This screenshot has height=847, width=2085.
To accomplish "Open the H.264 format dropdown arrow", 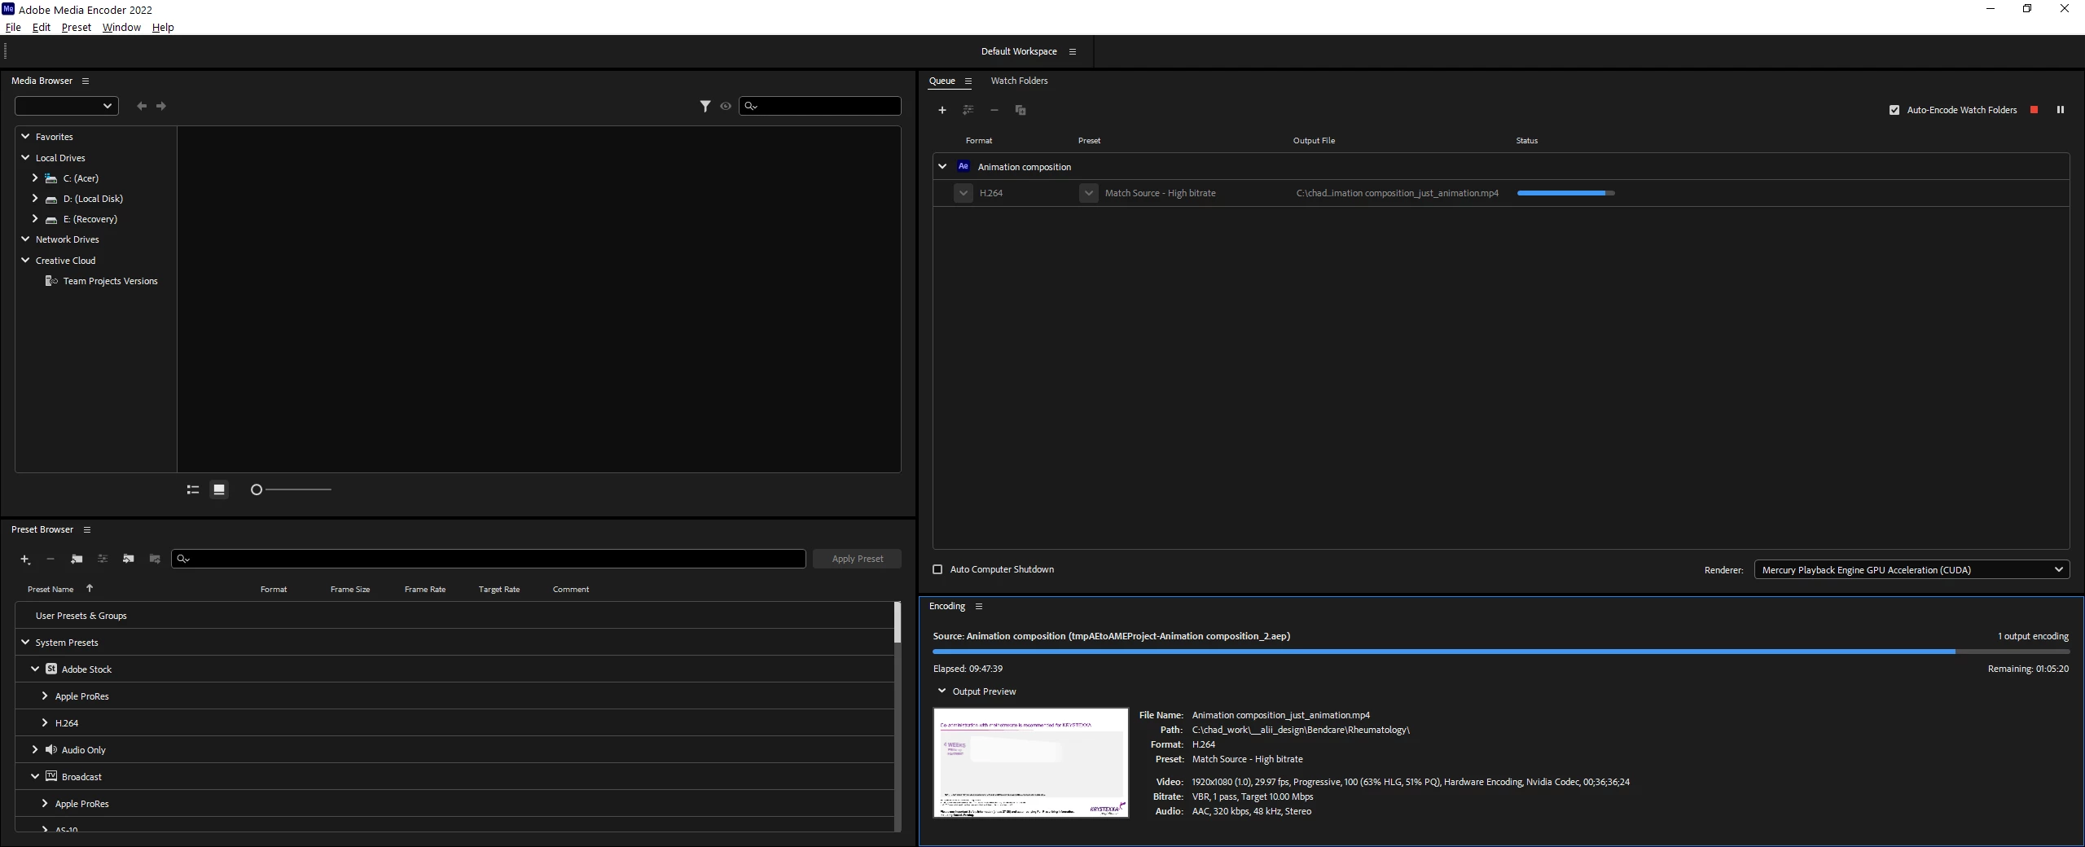I will (963, 193).
